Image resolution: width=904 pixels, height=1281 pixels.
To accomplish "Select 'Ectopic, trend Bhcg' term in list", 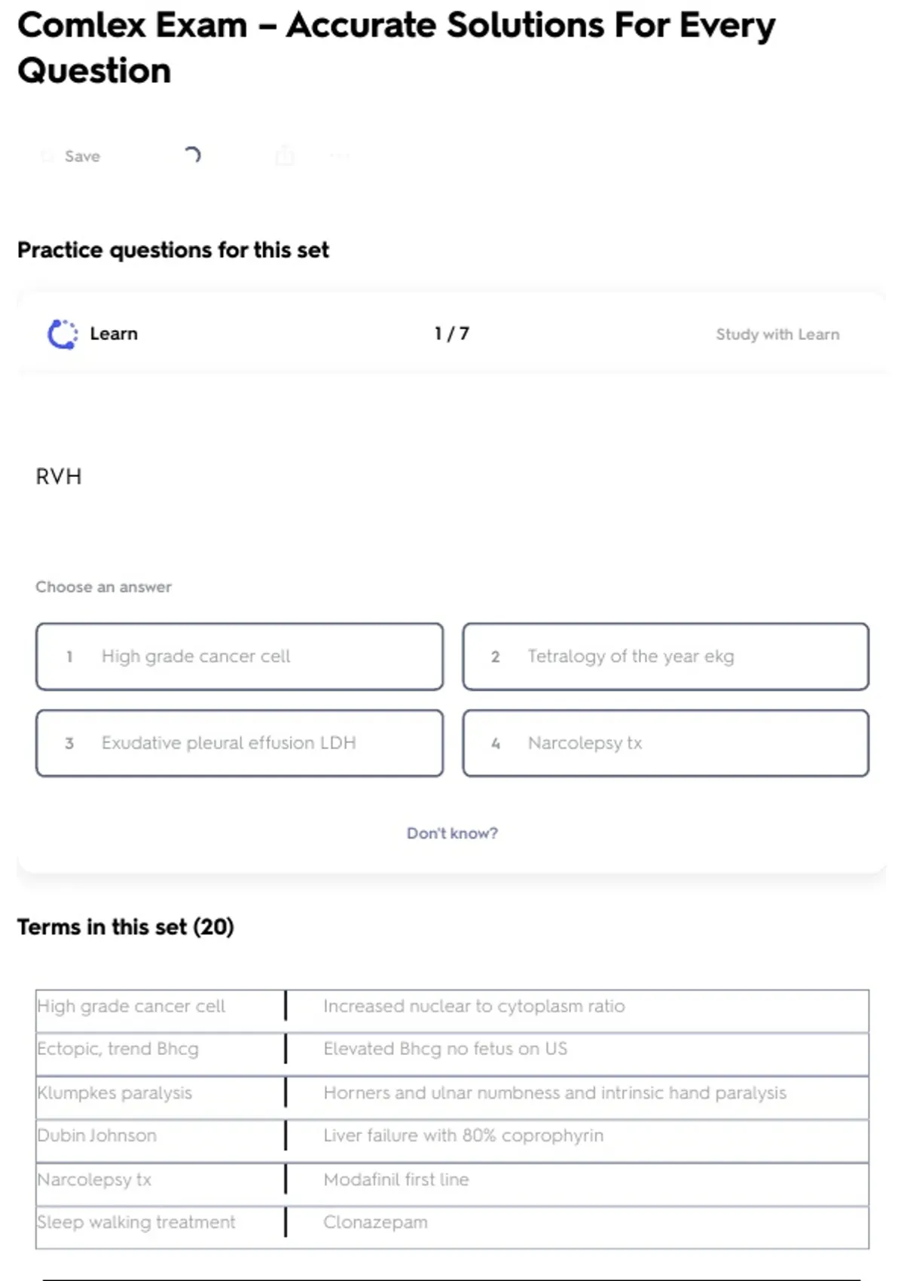I will [x=118, y=1049].
